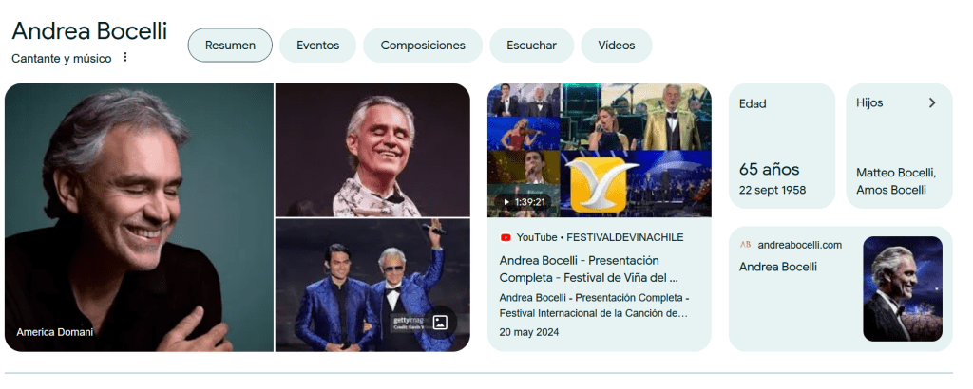Open the Festival de Viña video thumbnail

click(x=600, y=151)
